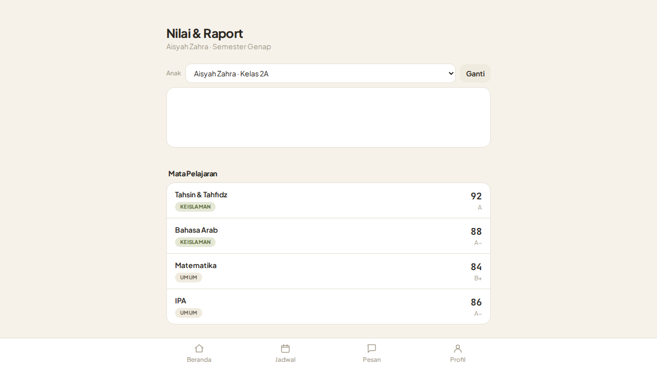Switch to the Pesan tab label
The width and height of the screenshot is (657, 369).
coord(372,360)
